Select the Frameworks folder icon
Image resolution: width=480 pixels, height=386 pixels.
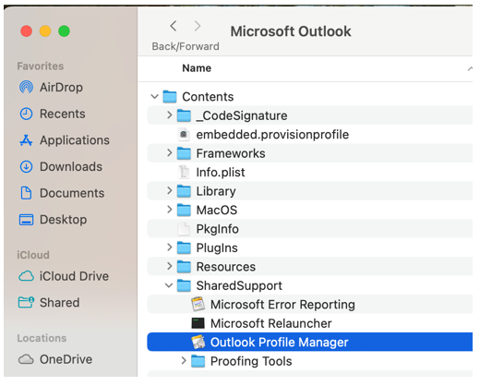184,153
